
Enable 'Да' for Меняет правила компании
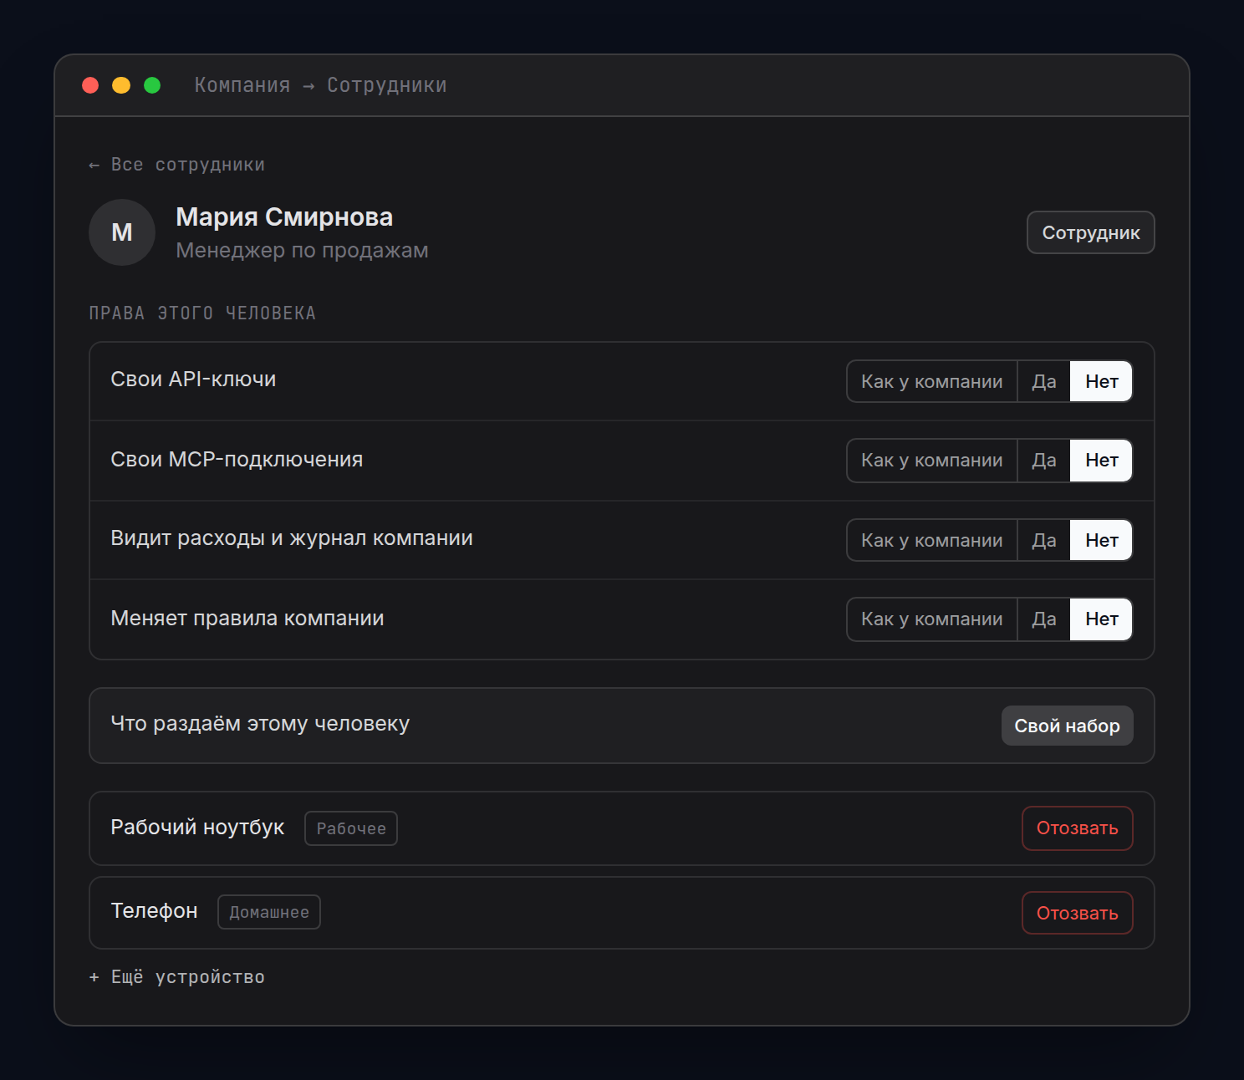1043,619
